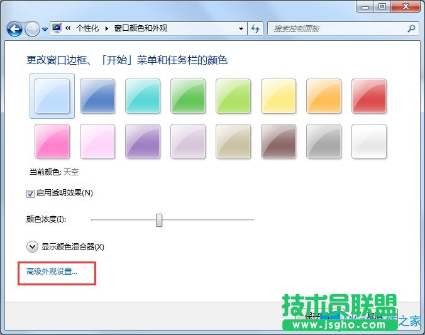Select the 窗口颜色和外观 breadcrumb
The height and width of the screenshot is (335, 425).
click(141, 28)
